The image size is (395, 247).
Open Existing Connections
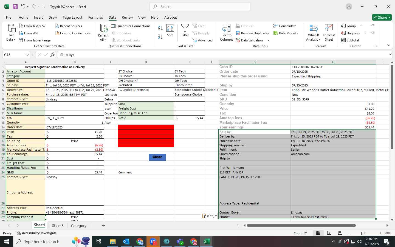[73, 33]
